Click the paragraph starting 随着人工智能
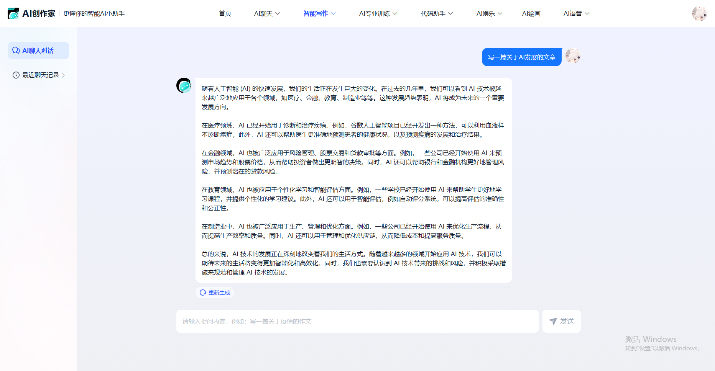715x371 pixels. point(353,98)
